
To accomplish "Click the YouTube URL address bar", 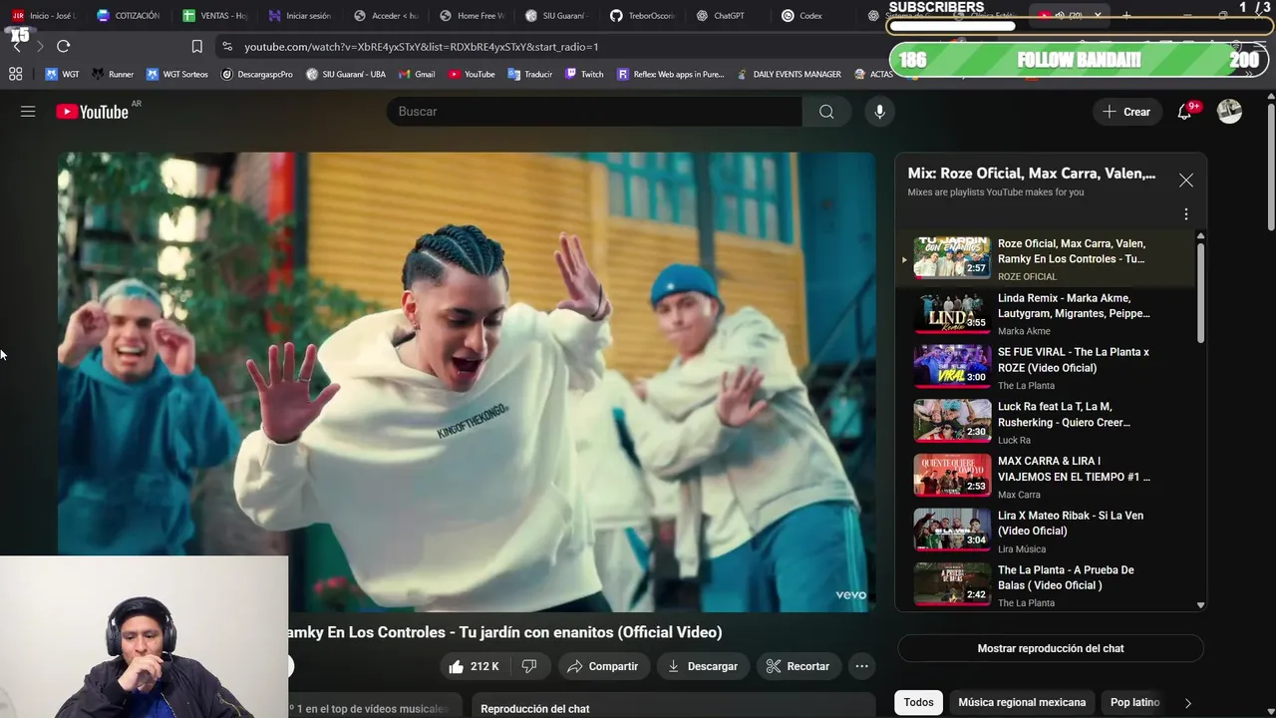I will (x=421, y=46).
